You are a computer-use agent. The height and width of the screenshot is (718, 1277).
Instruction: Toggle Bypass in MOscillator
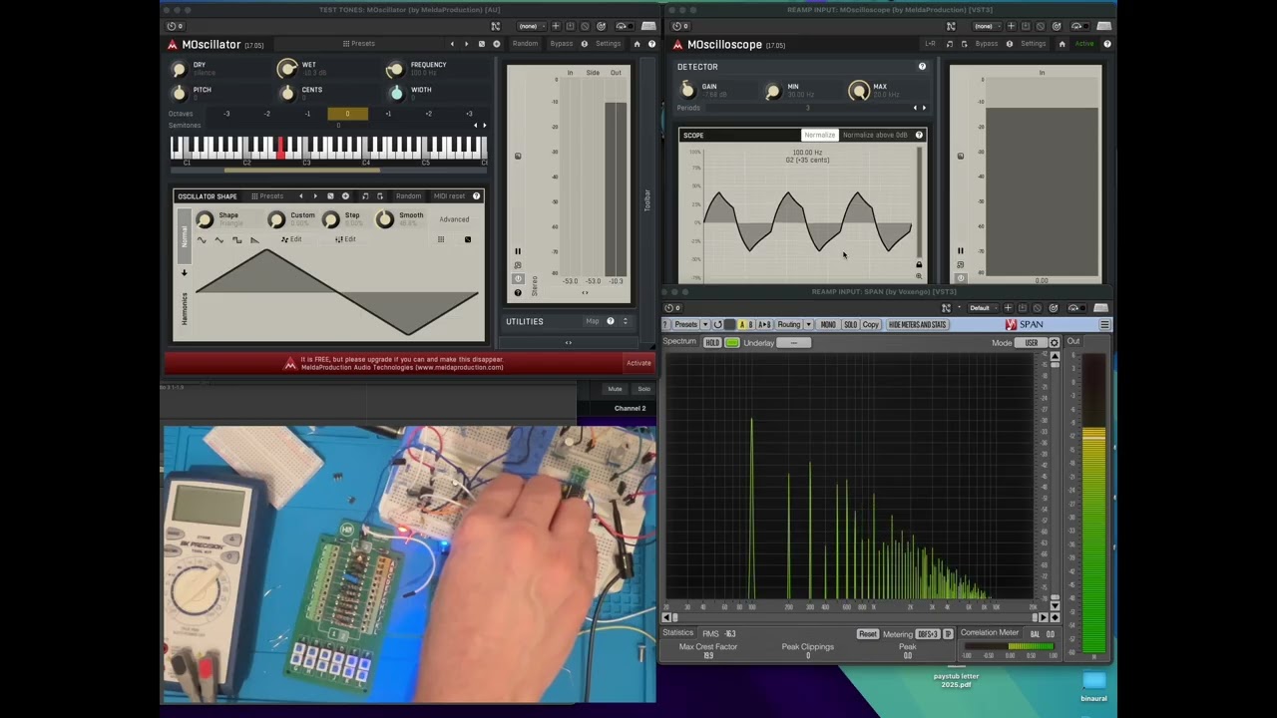pos(562,44)
